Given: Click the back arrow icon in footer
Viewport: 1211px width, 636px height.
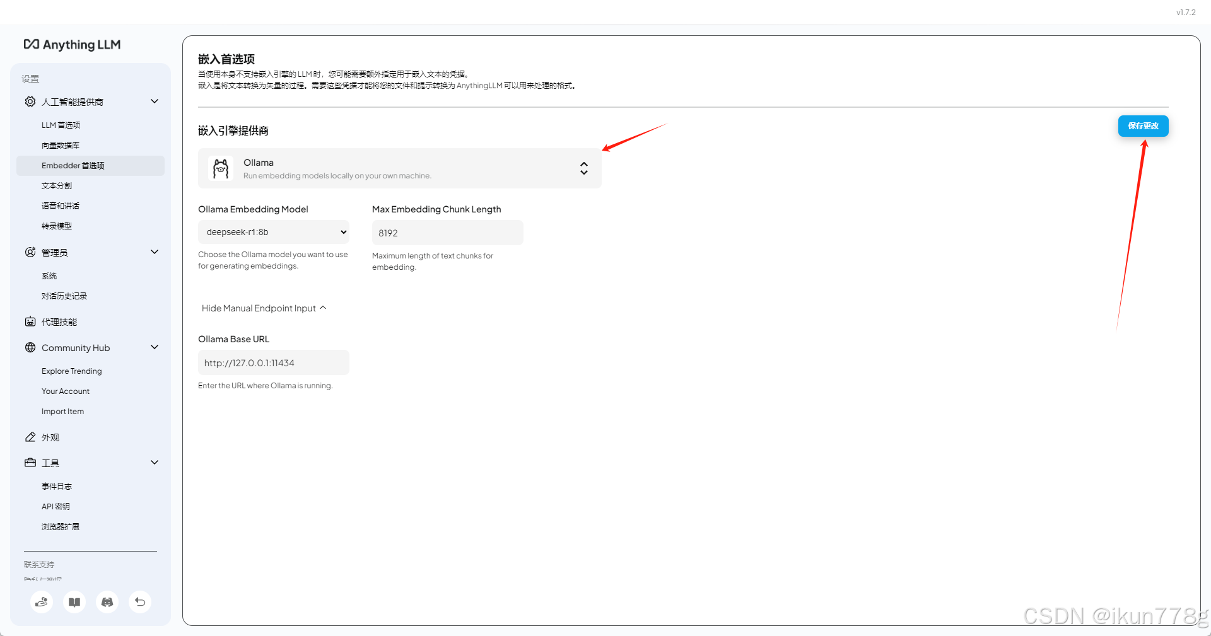Looking at the screenshot, I should (140, 602).
